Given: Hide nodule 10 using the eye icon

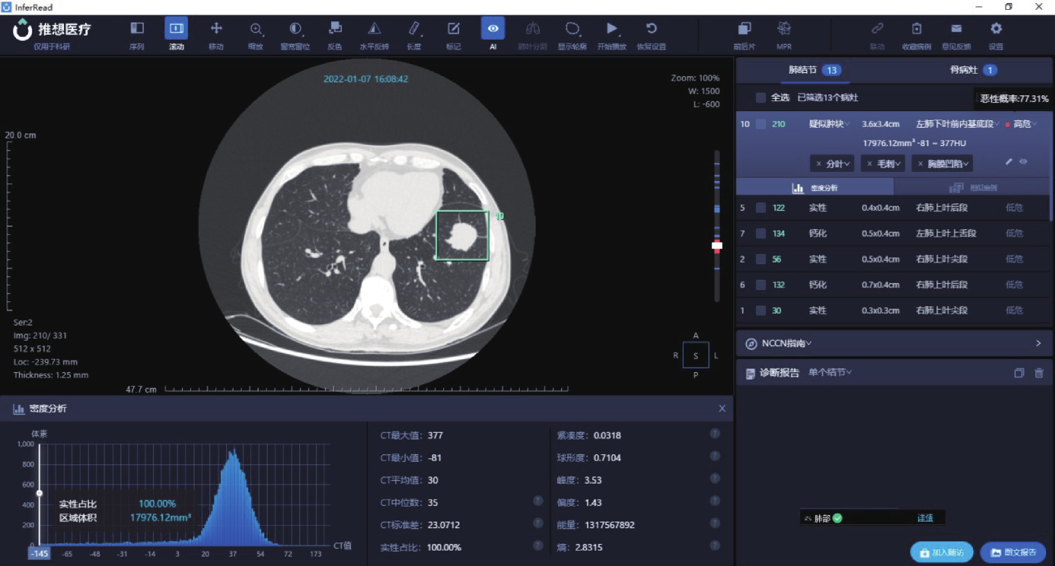Looking at the screenshot, I should pos(1023,162).
